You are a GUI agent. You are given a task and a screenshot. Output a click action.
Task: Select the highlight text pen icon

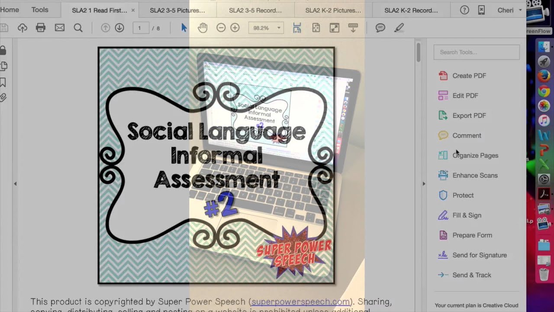coord(399,28)
